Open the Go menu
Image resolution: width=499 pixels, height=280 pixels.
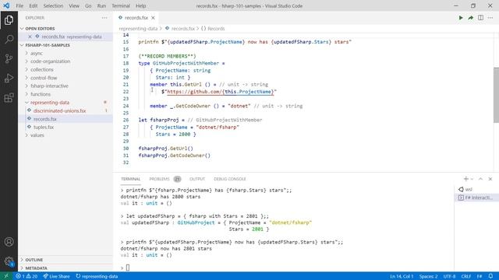[88, 5]
